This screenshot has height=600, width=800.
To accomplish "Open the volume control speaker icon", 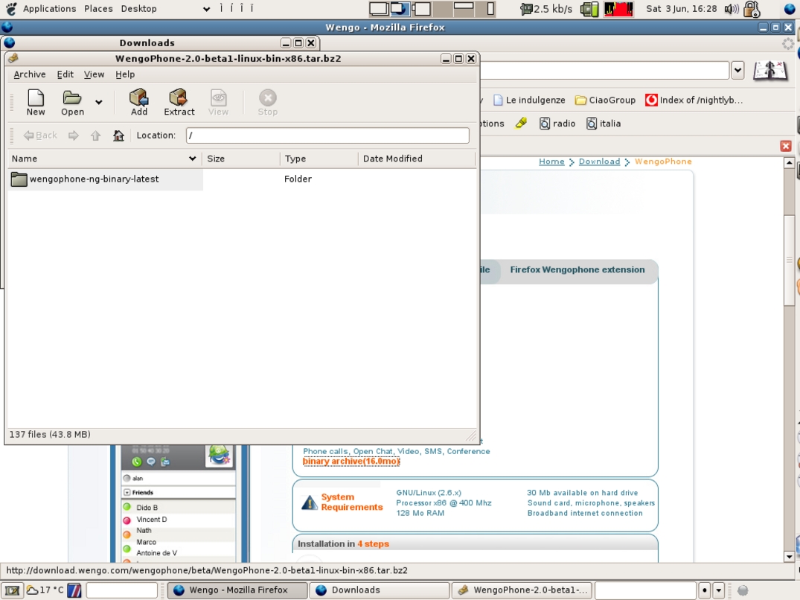I will click(732, 9).
